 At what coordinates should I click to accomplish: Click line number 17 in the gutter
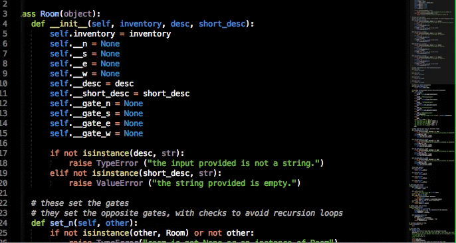[3, 153]
